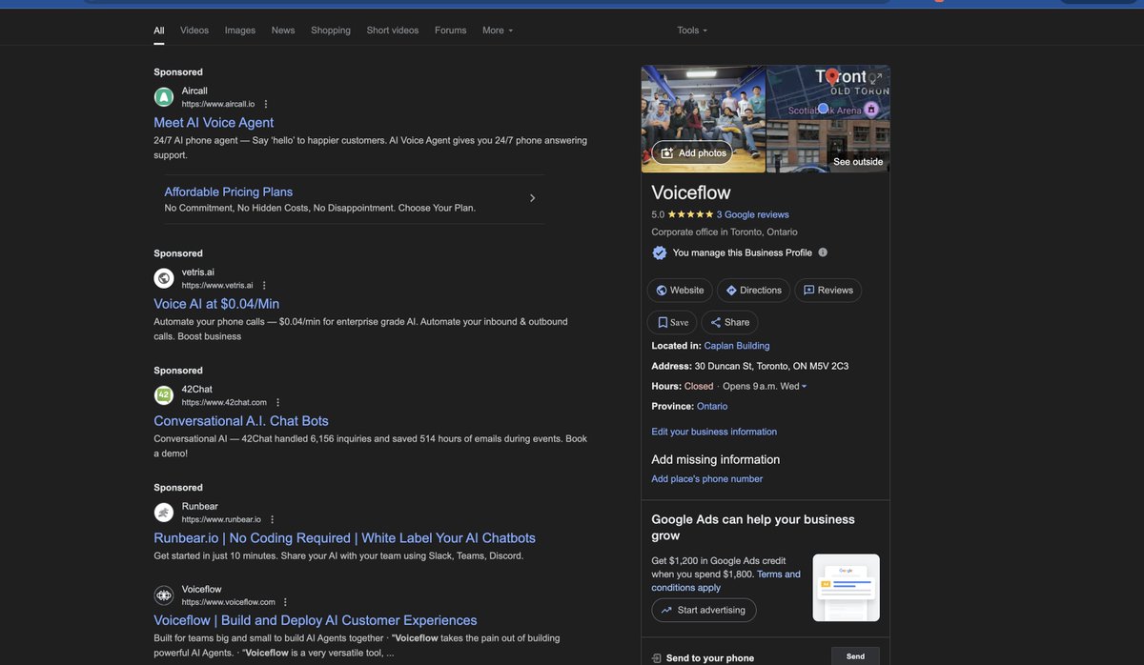This screenshot has height=665, width=1144.
Task: Get Directions to Voiceflow
Action: pos(753,291)
